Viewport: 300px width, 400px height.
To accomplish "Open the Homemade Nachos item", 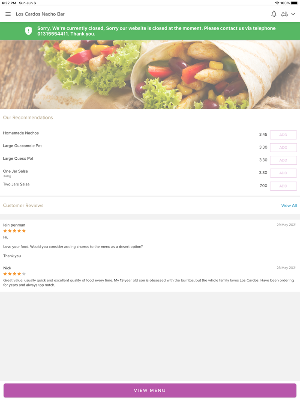I will (x=21, y=133).
